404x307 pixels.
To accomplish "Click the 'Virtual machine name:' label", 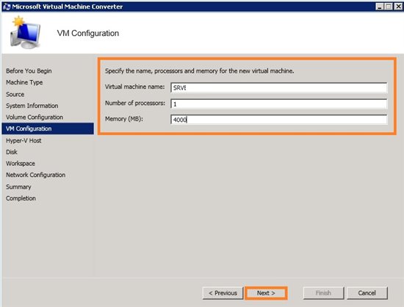I will (134, 87).
